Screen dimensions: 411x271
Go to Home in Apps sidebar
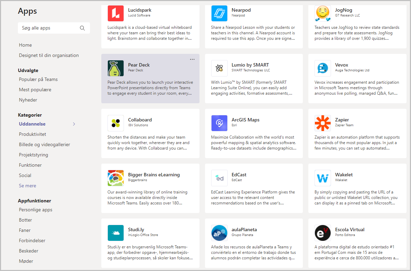pyautogui.click(x=25, y=45)
